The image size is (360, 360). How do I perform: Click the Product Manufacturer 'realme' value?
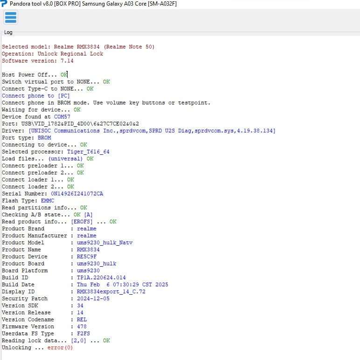click(x=87, y=236)
